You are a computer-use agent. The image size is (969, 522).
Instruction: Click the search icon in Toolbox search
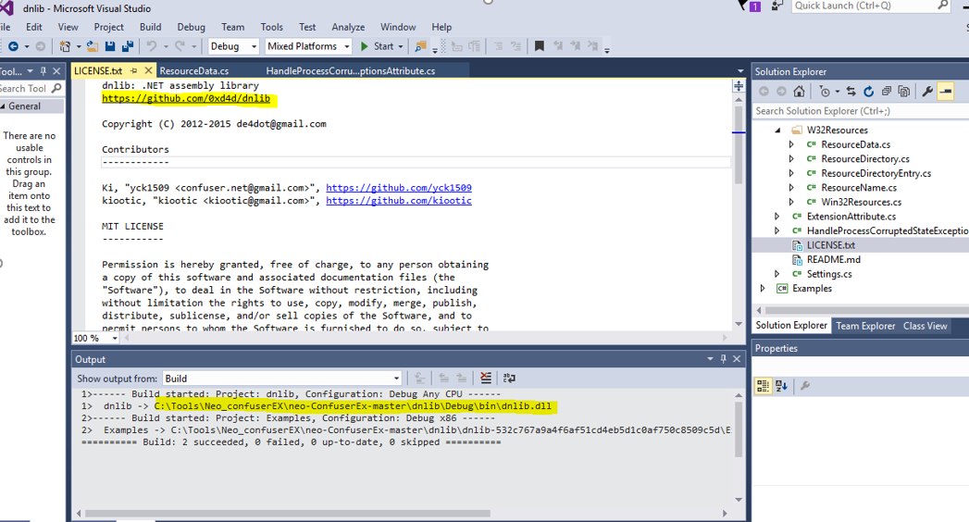point(56,88)
